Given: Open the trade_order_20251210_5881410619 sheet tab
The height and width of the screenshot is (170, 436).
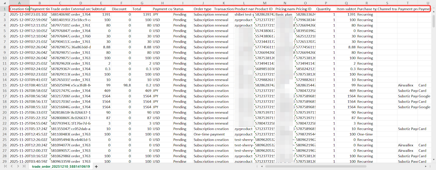Looking at the screenshot, I should click(x=61, y=166).
